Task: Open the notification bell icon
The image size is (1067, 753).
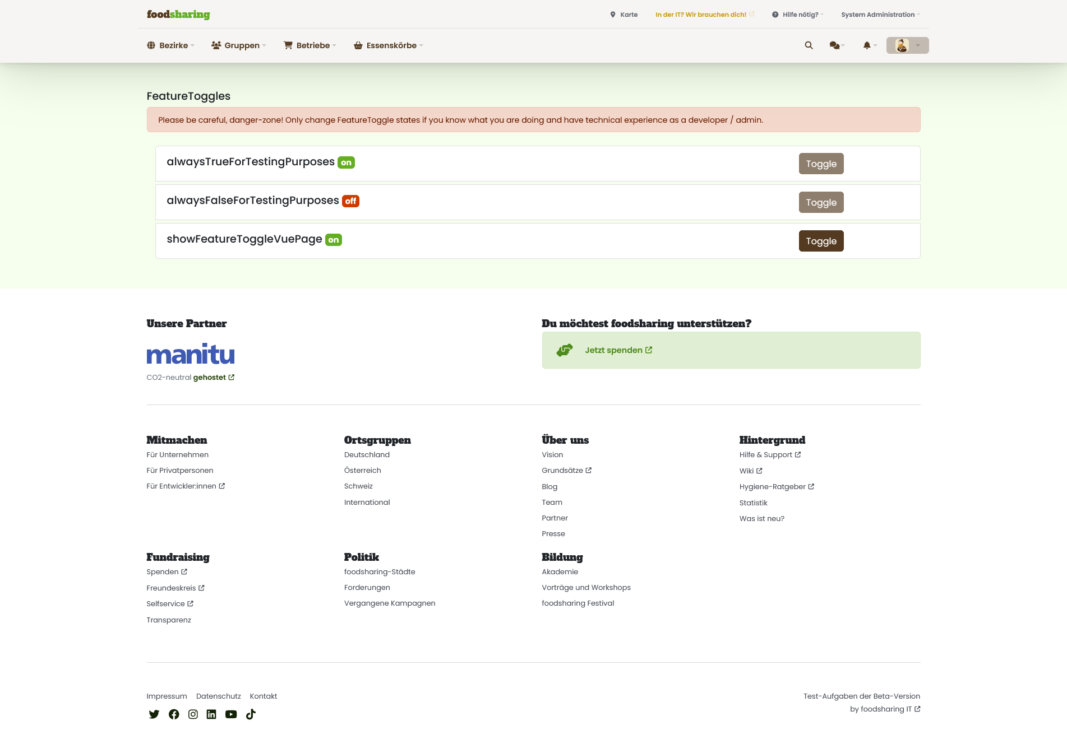Action: tap(870, 45)
